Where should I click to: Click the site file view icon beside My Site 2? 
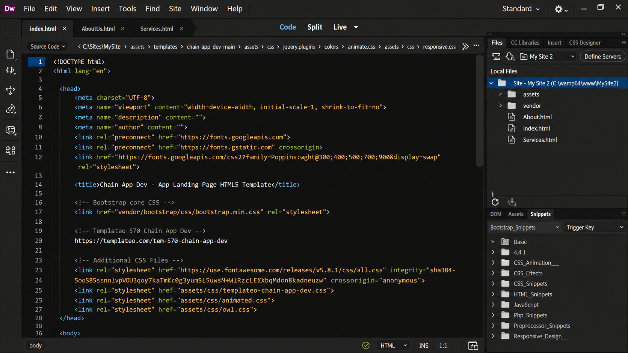524,57
